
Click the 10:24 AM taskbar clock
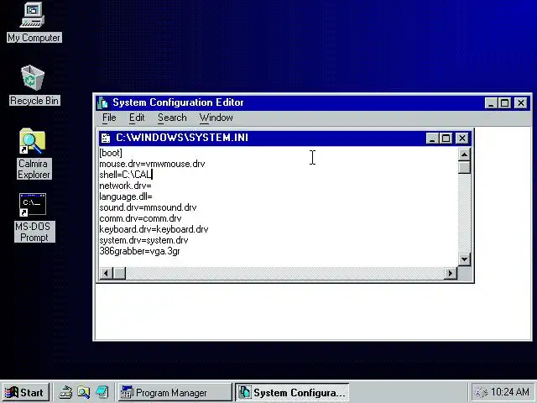(510, 392)
